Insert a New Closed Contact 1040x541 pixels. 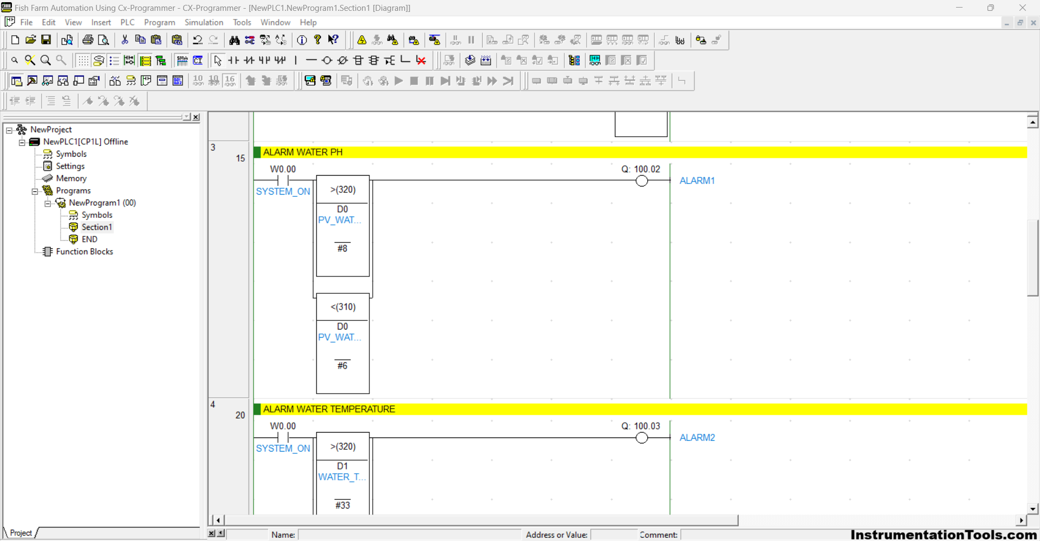click(x=249, y=60)
